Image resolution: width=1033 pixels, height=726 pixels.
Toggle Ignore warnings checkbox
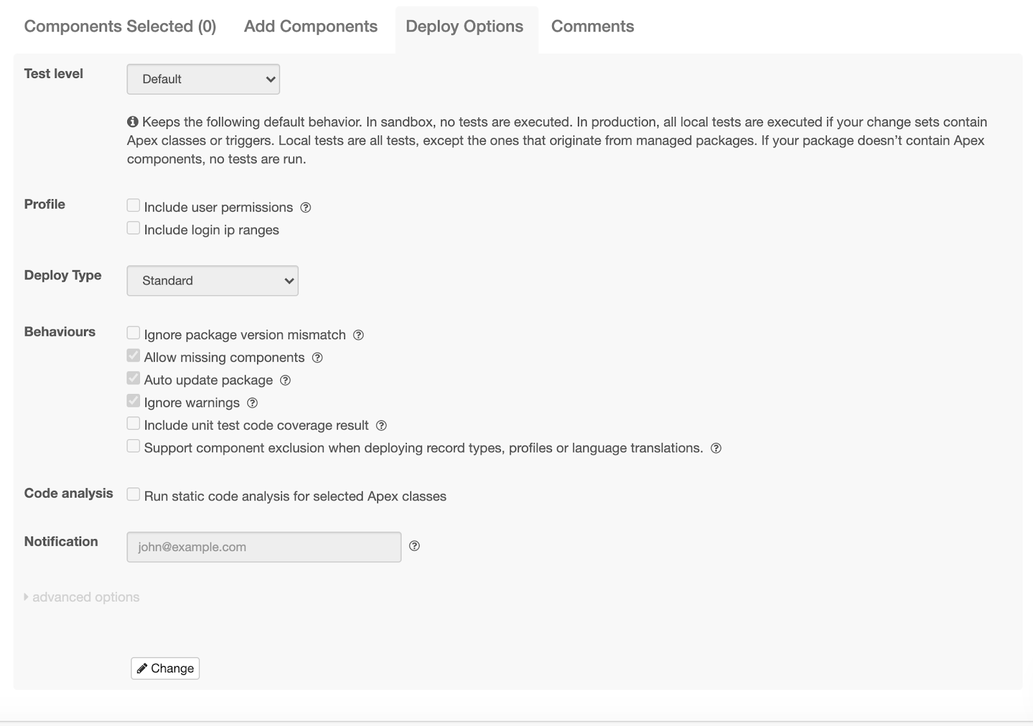pos(133,401)
